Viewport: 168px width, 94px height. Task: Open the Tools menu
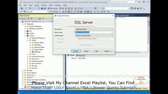click(51, 5)
